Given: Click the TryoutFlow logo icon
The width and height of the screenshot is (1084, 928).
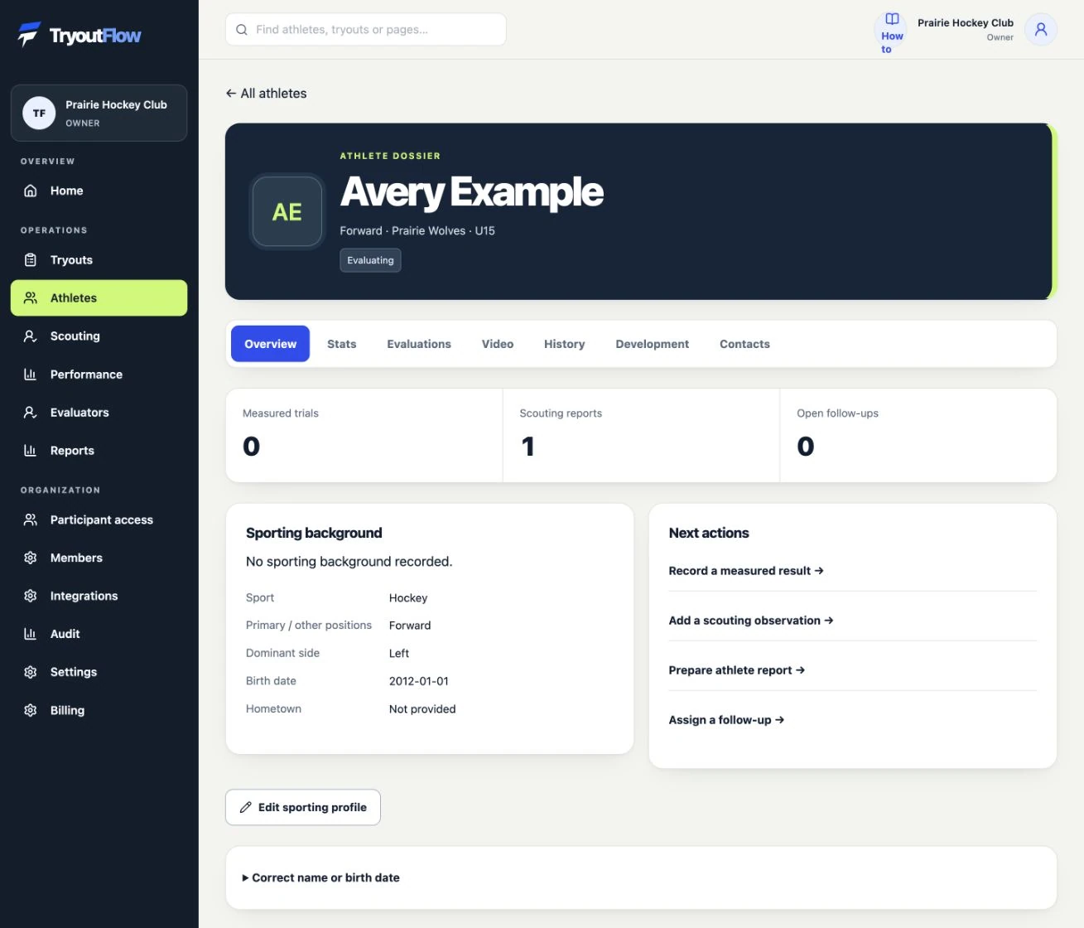Looking at the screenshot, I should tap(29, 34).
